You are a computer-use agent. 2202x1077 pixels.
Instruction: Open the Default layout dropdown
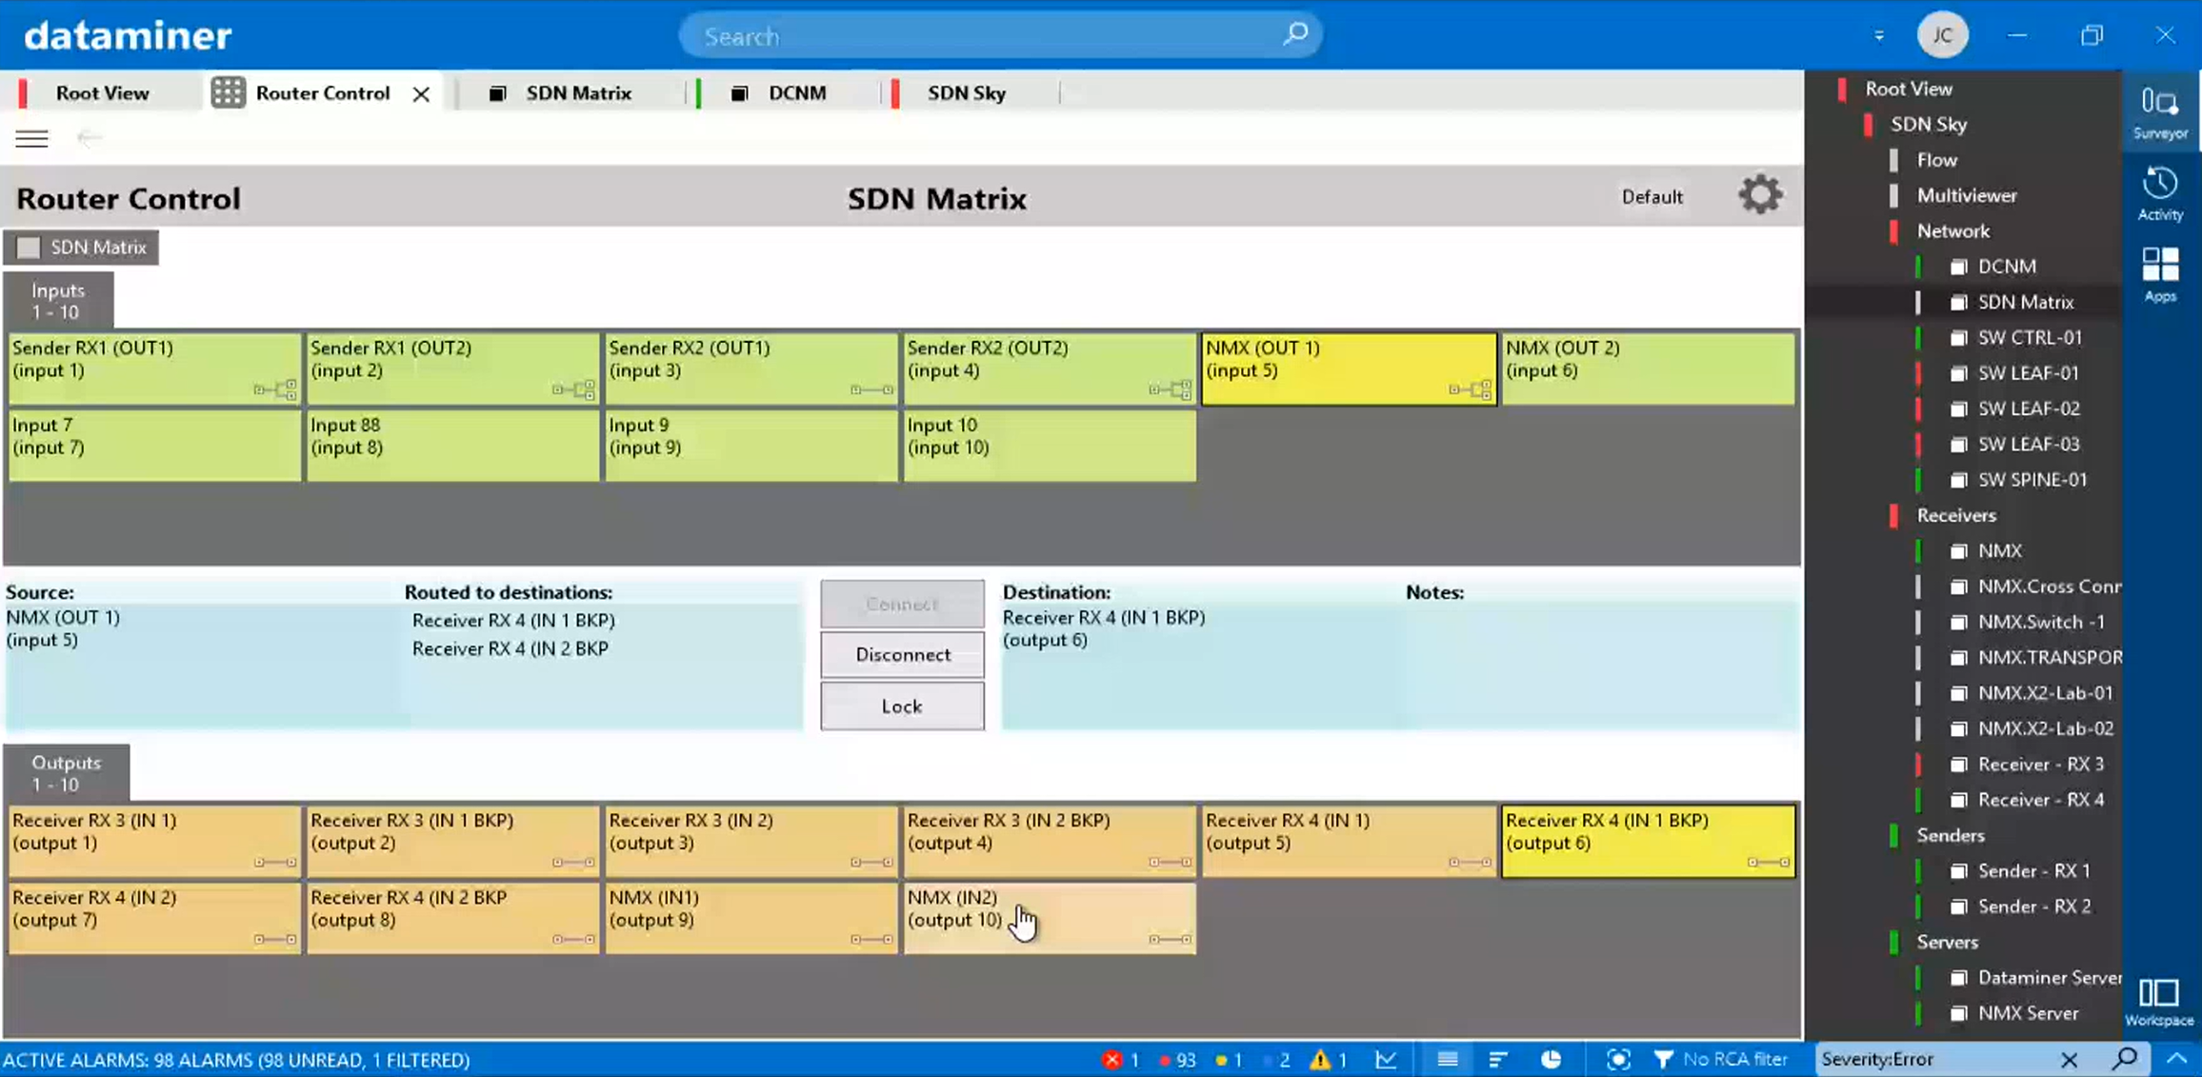click(x=1652, y=196)
